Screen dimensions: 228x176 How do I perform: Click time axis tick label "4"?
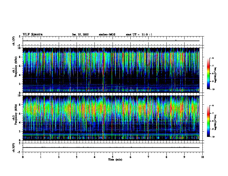tap(95, 157)
